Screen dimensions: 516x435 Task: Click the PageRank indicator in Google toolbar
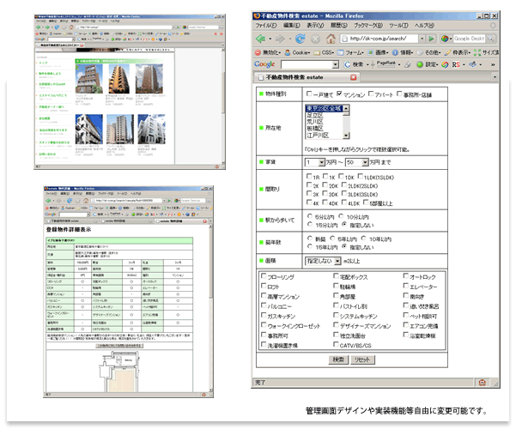[x=385, y=64]
